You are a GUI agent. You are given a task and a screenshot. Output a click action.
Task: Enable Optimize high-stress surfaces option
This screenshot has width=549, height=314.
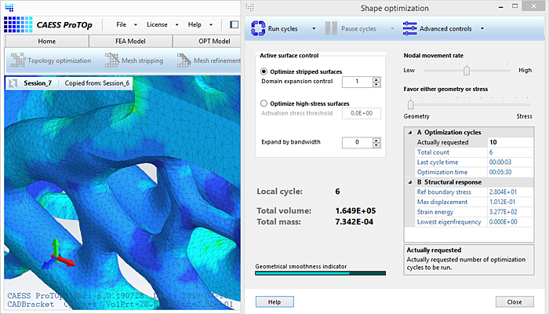[x=264, y=103]
